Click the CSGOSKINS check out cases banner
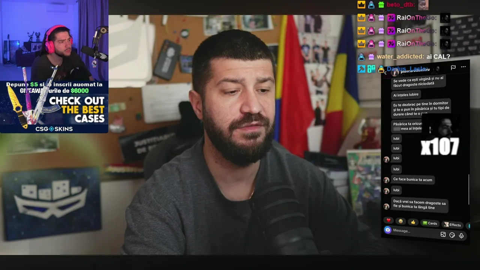The width and height of the screenshot is (480, 270). pos(54,107)
